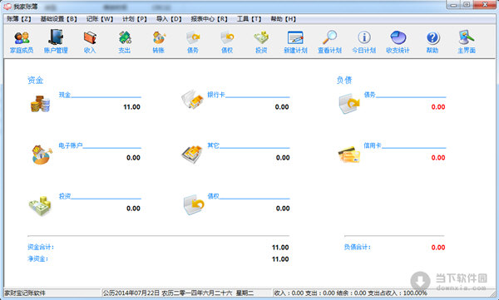The image size is (499, 300).
Task: Click the app logo in the title bar
Action: click(7, 7)
